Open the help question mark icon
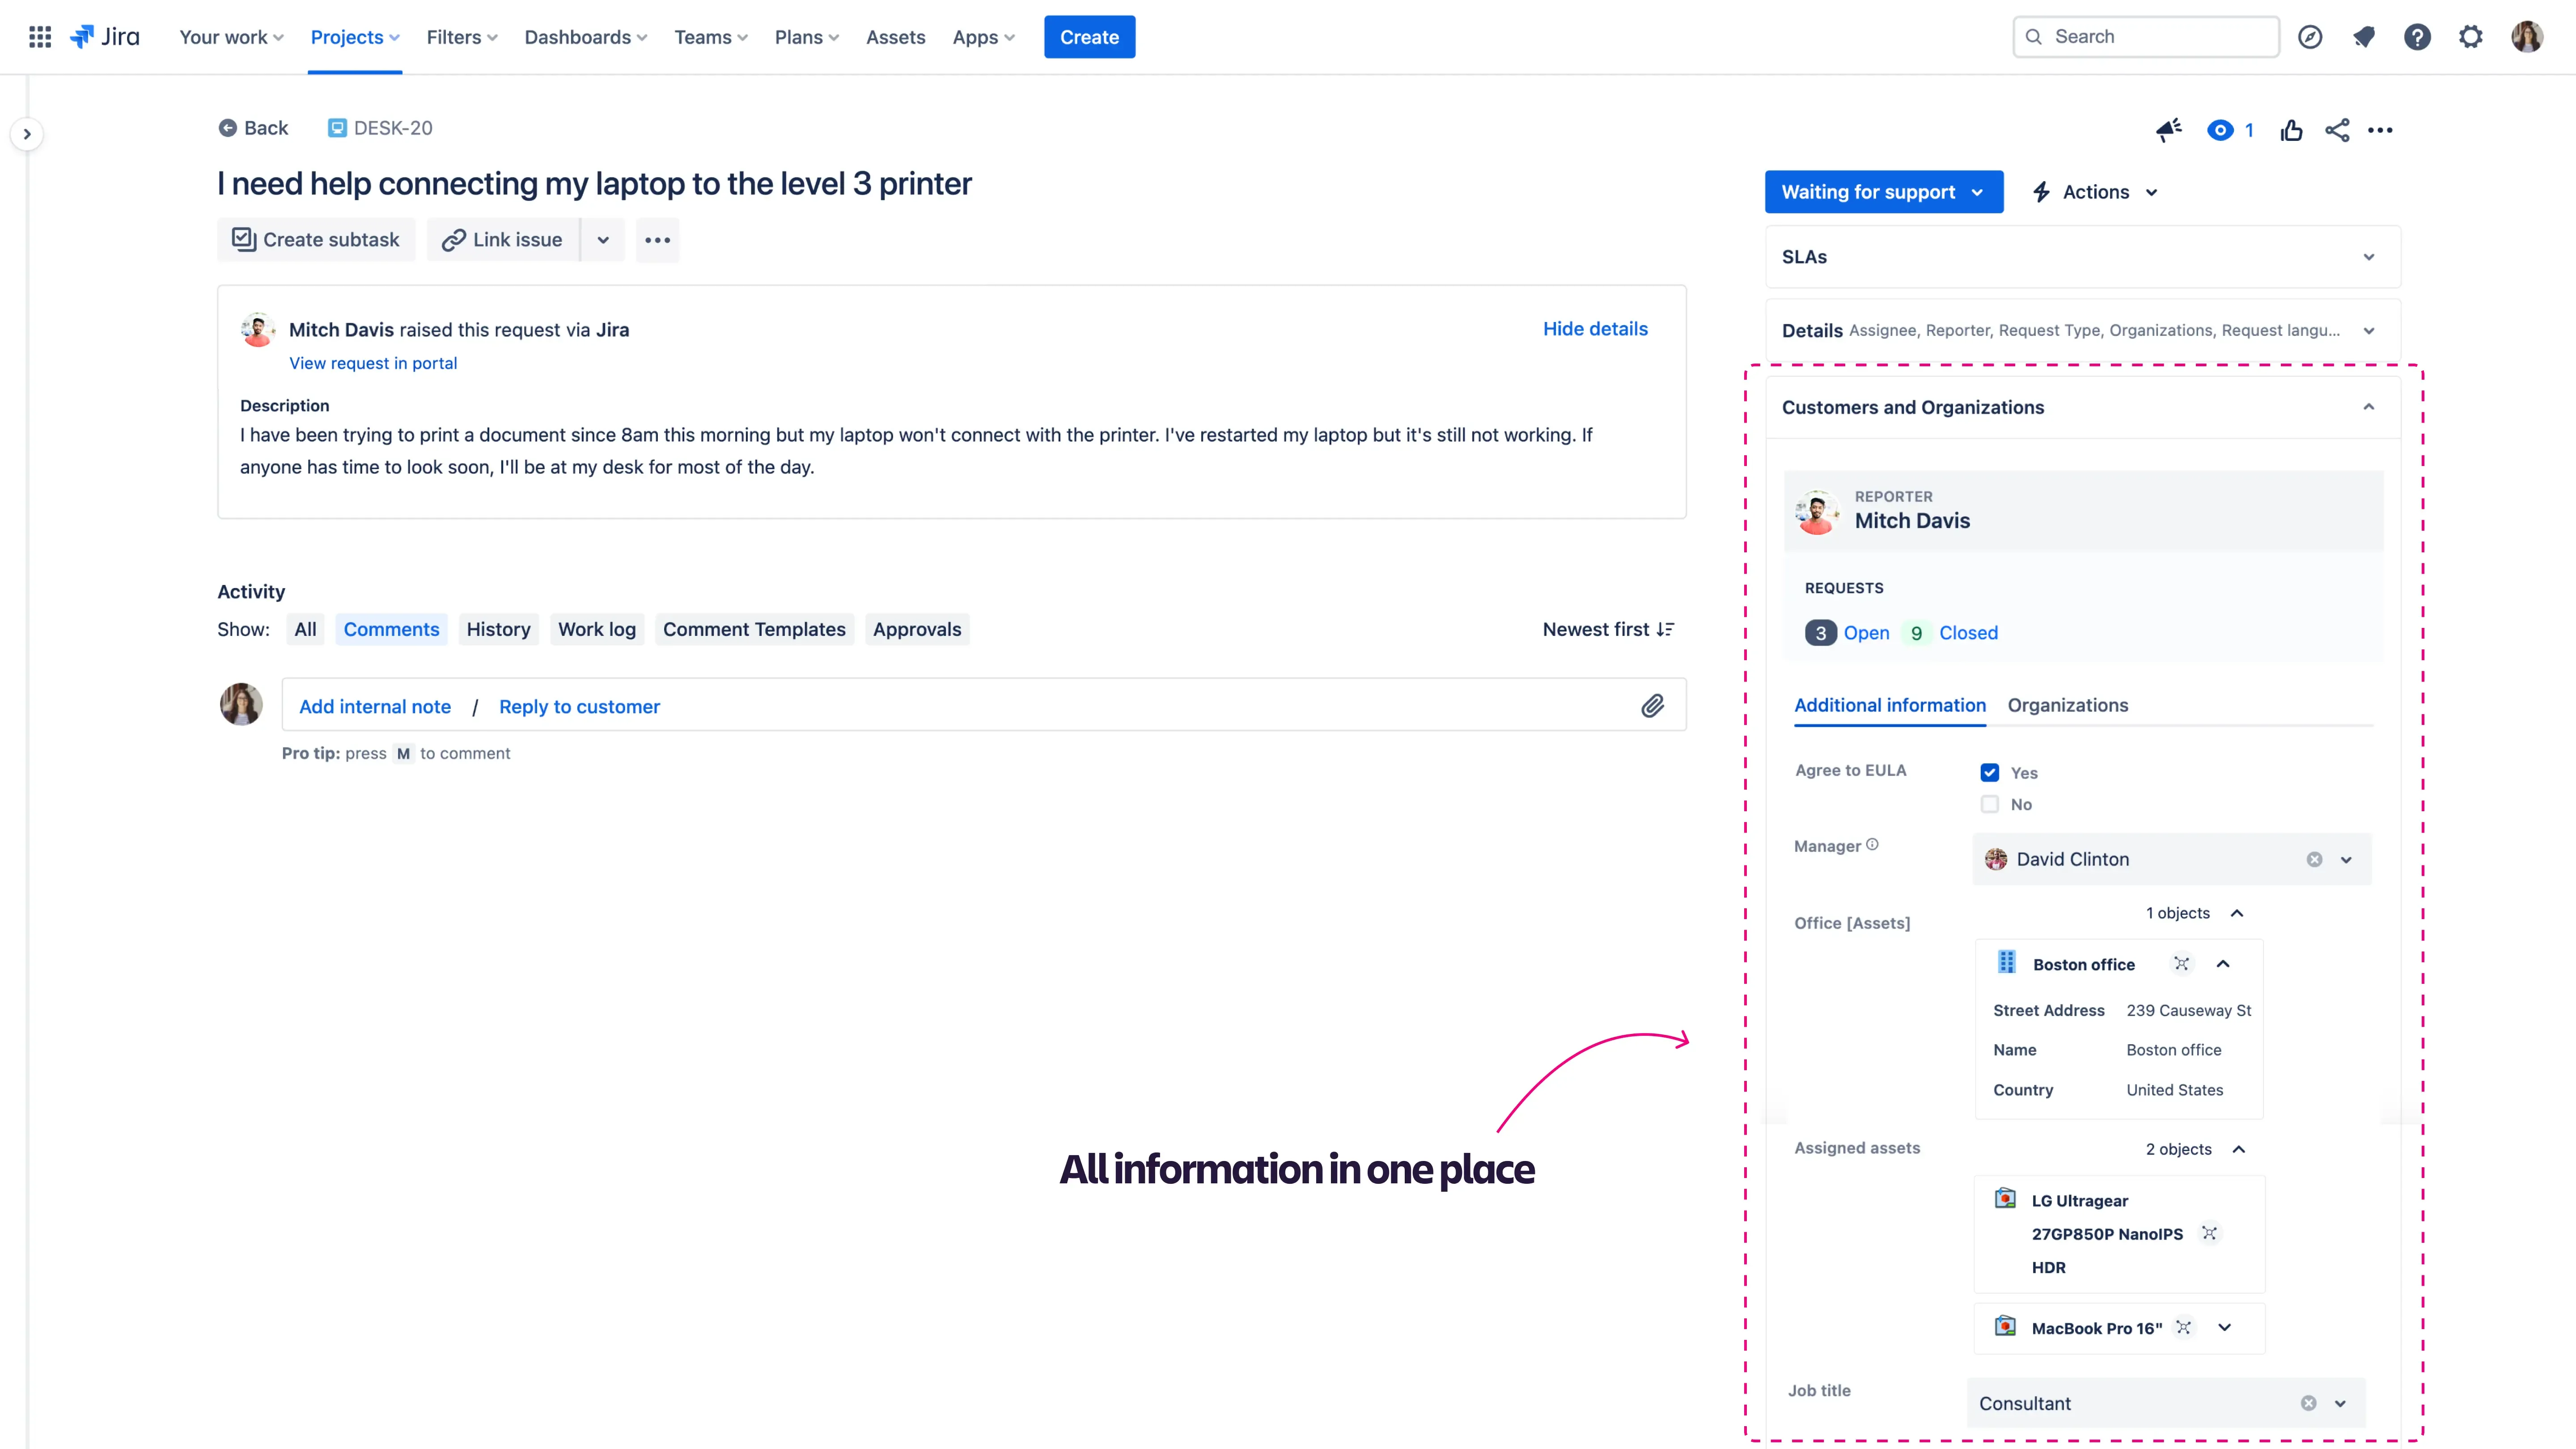The width and height of the screenshot is (2576, 1449). point(2417,37)
